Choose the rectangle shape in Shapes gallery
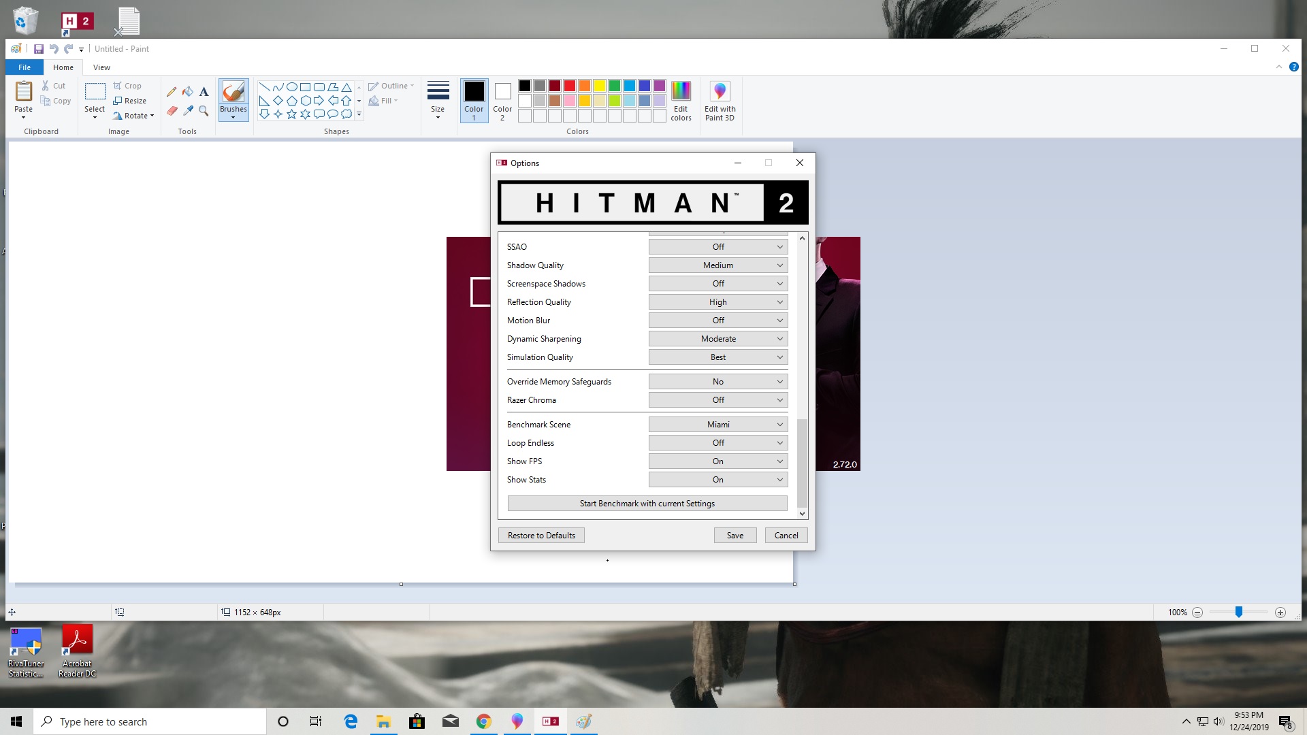This screenshot has height=735, width=1307. (x=305, y=87)
